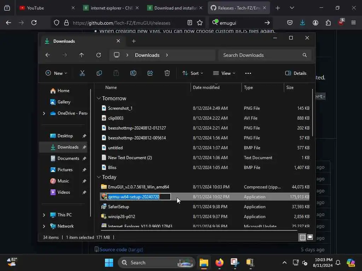
Task: Sort by the Type column header
Action: point(263,88)
